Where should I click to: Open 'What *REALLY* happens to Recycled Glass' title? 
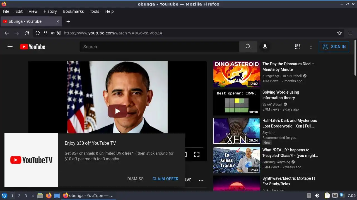(x=290, y=153)
